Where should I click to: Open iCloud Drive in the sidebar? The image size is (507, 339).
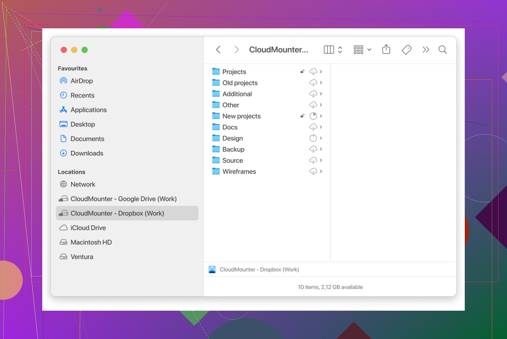point(127,228)
